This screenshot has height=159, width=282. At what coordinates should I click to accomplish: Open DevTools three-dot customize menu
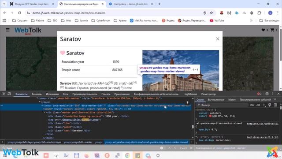(x=273, y=94)
